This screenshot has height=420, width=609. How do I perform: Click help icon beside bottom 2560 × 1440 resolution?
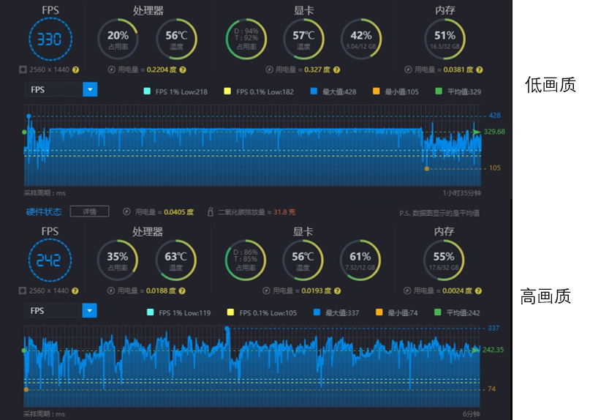click(x=75, y=291)
